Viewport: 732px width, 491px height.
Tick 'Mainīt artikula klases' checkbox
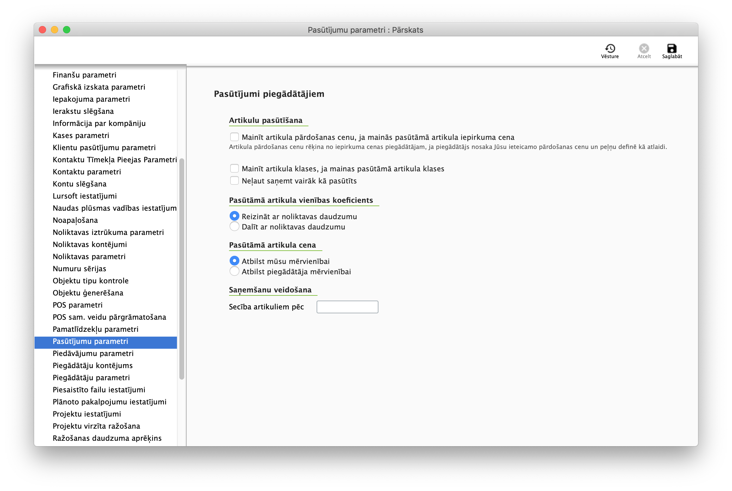(234, 169)
